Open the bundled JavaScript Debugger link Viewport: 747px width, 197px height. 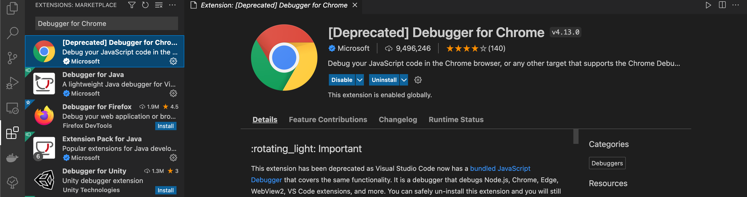click(500, 168)
